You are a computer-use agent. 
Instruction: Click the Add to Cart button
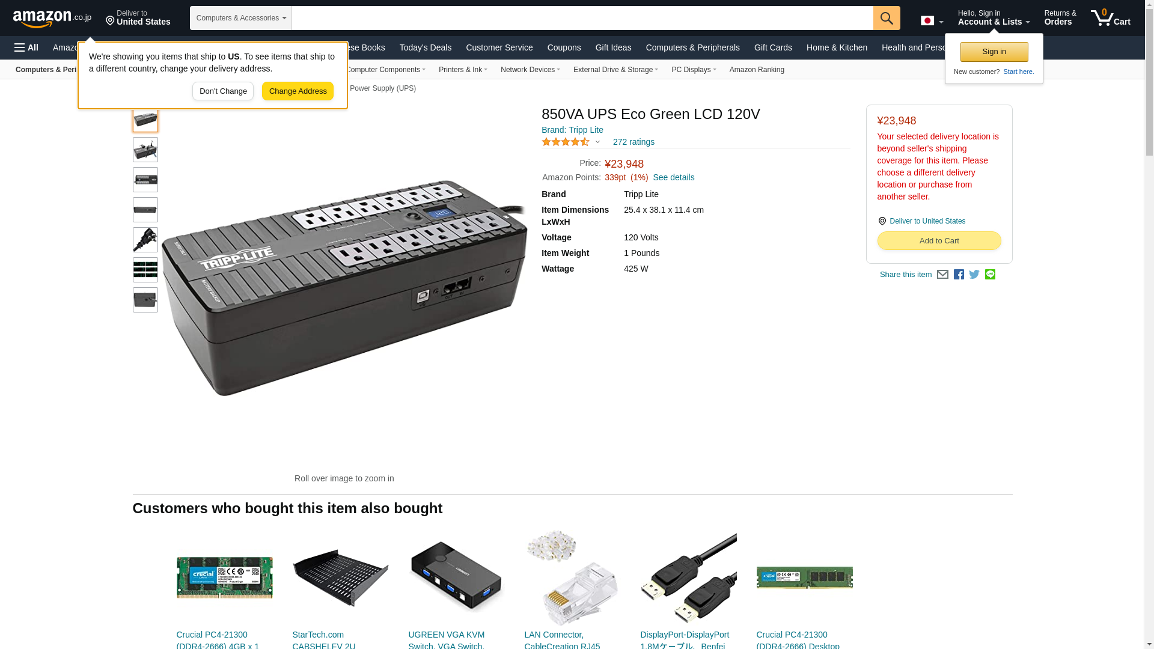939,241
